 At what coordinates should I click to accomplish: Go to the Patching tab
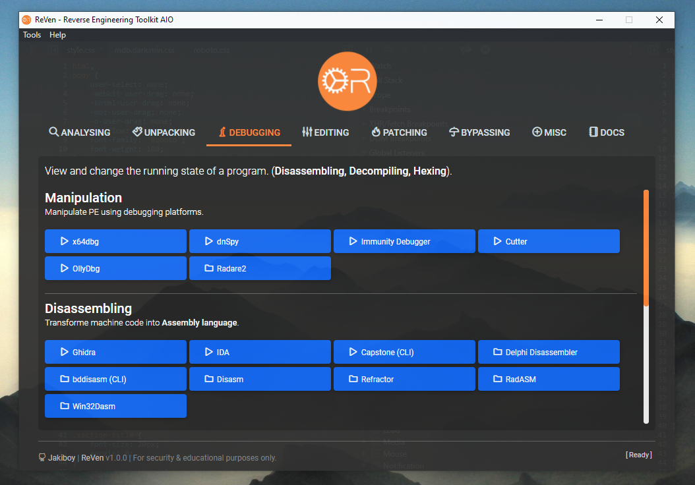(399, 132)
